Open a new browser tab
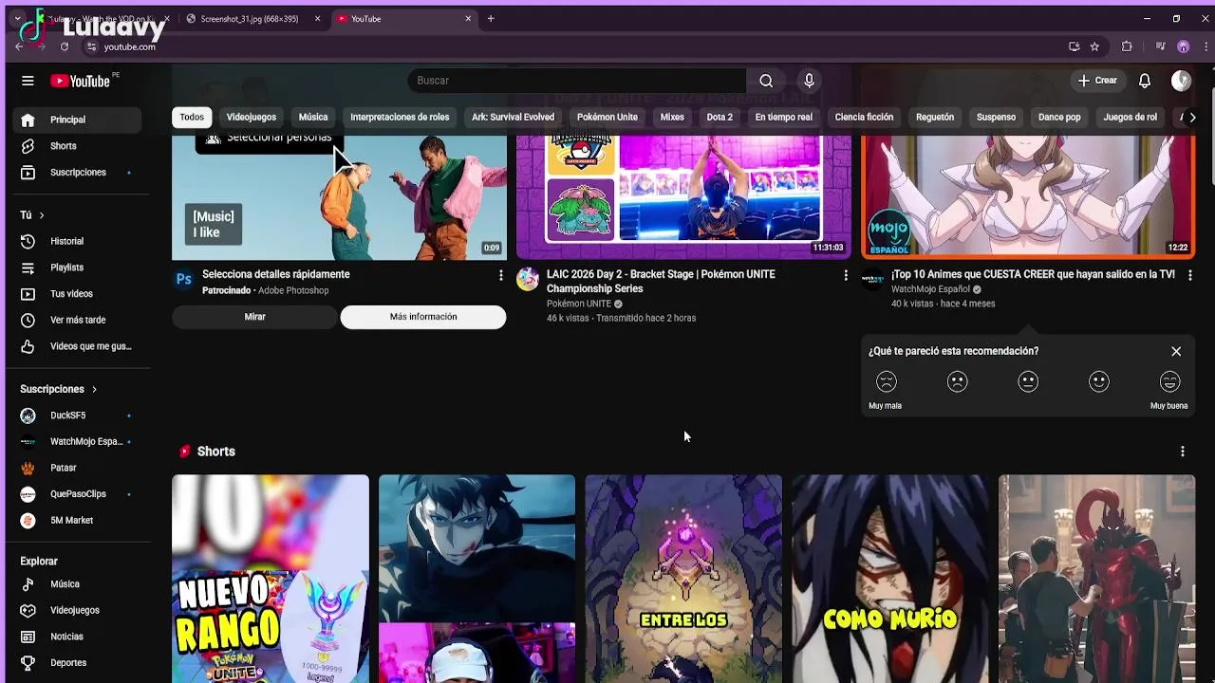Viewport: 1215px width, 683px height. coord(491,19)
